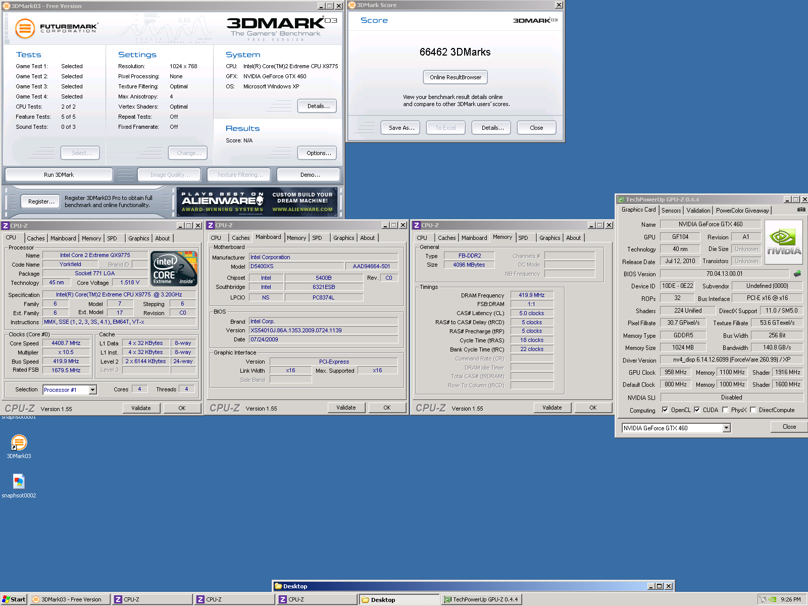Open the Windows Start menu
This screenshot has height=606, width=808.
pos(14,599)
